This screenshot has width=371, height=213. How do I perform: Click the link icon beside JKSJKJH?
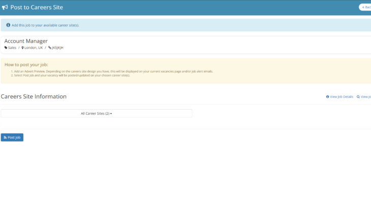[50, 48]
